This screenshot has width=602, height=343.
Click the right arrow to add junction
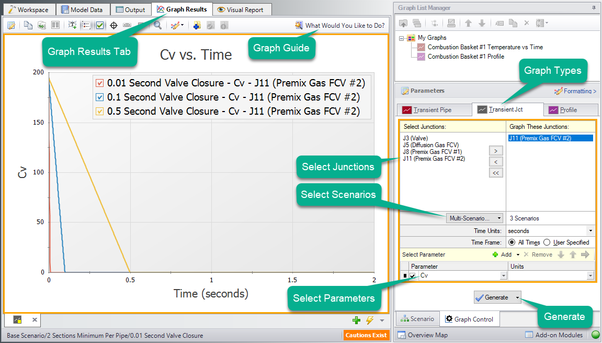495,150
